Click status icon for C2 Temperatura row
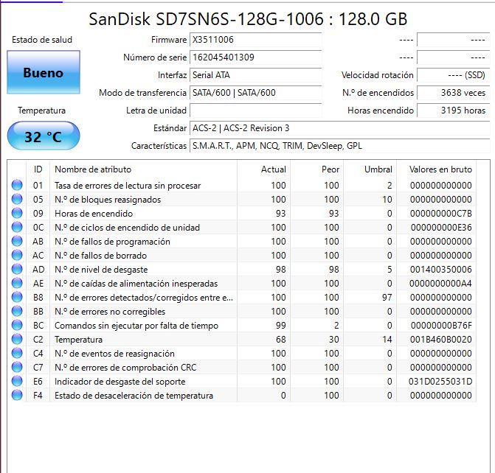495x473 pixels. click(x=17, y=339)
